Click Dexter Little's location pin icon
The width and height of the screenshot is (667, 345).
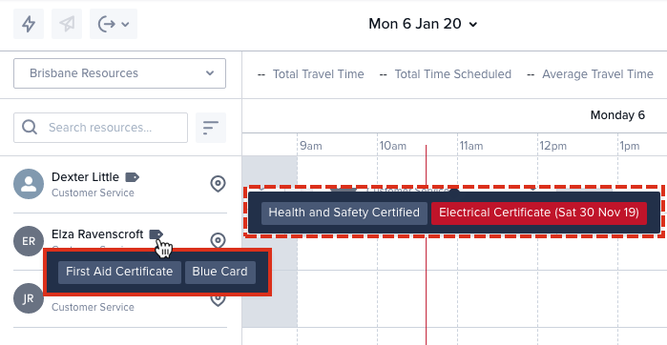218,184
